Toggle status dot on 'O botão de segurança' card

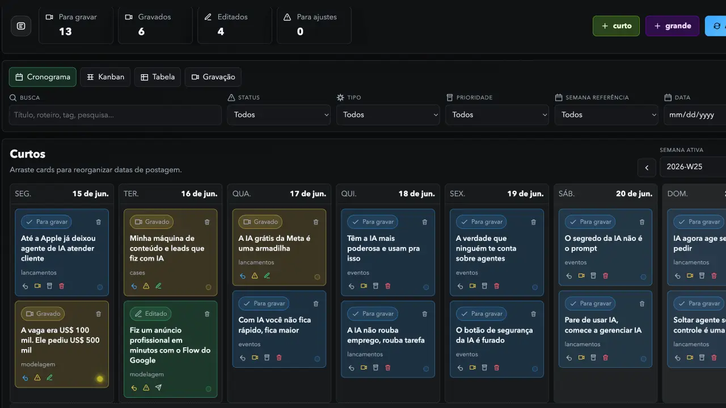(535, 369)
